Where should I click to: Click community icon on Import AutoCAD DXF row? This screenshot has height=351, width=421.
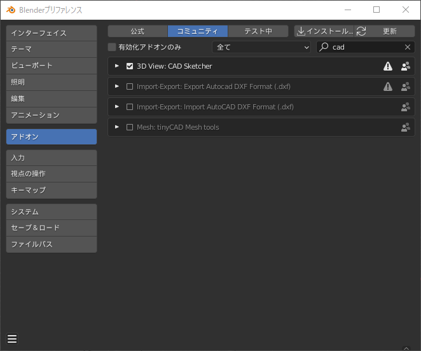pos(406,107)
